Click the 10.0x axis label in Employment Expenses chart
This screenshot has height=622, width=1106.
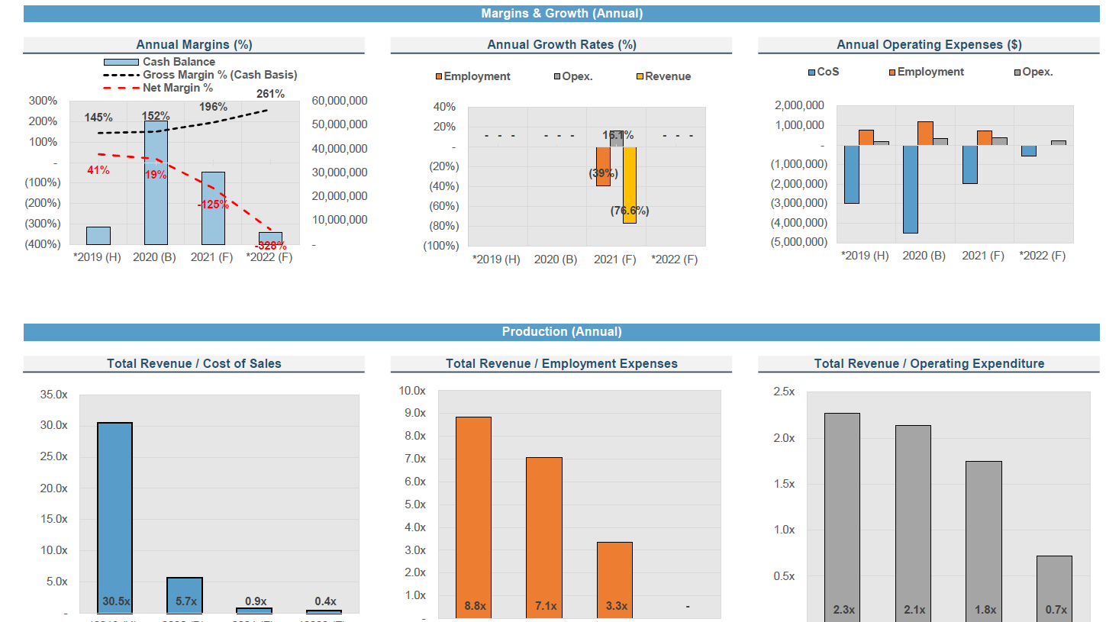click(x=411, y=391)
